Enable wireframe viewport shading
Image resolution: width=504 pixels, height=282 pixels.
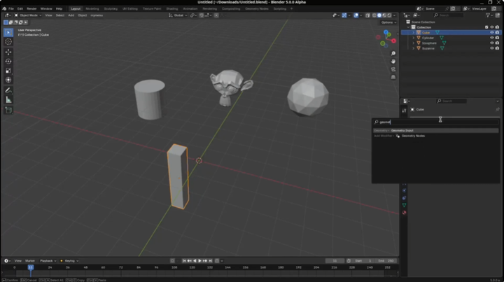pyautogui.click(x=374, y=15)
